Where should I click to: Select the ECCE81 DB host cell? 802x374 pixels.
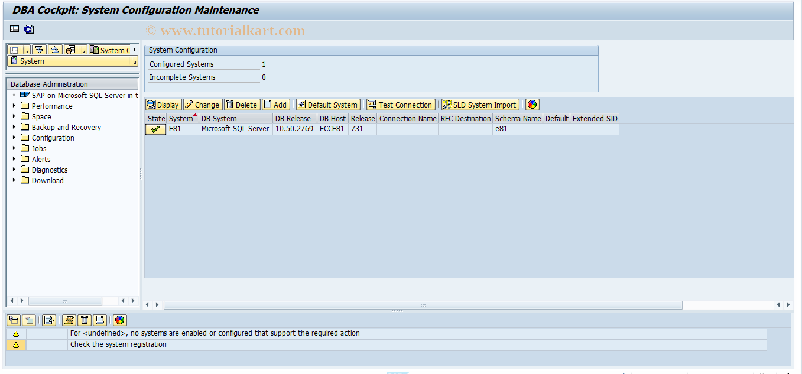coord(333,129)
